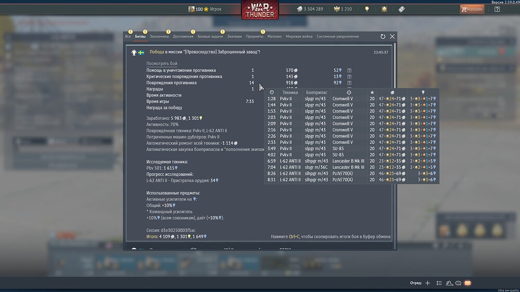Click the add squad member plus icon

427,283
